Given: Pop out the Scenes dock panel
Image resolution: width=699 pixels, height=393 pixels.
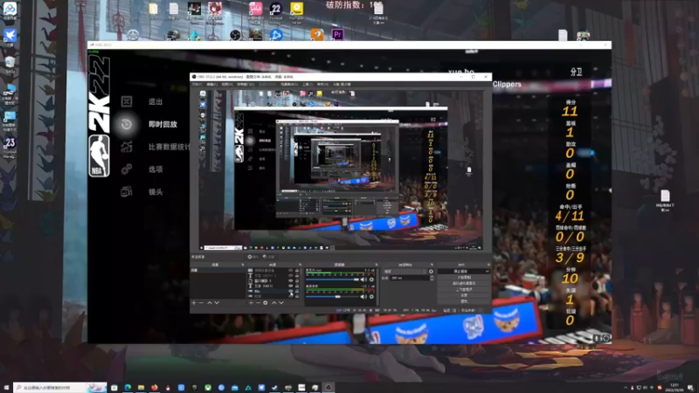Looking at the screenshot, I should pyautogui.click(x=243, y=265).
